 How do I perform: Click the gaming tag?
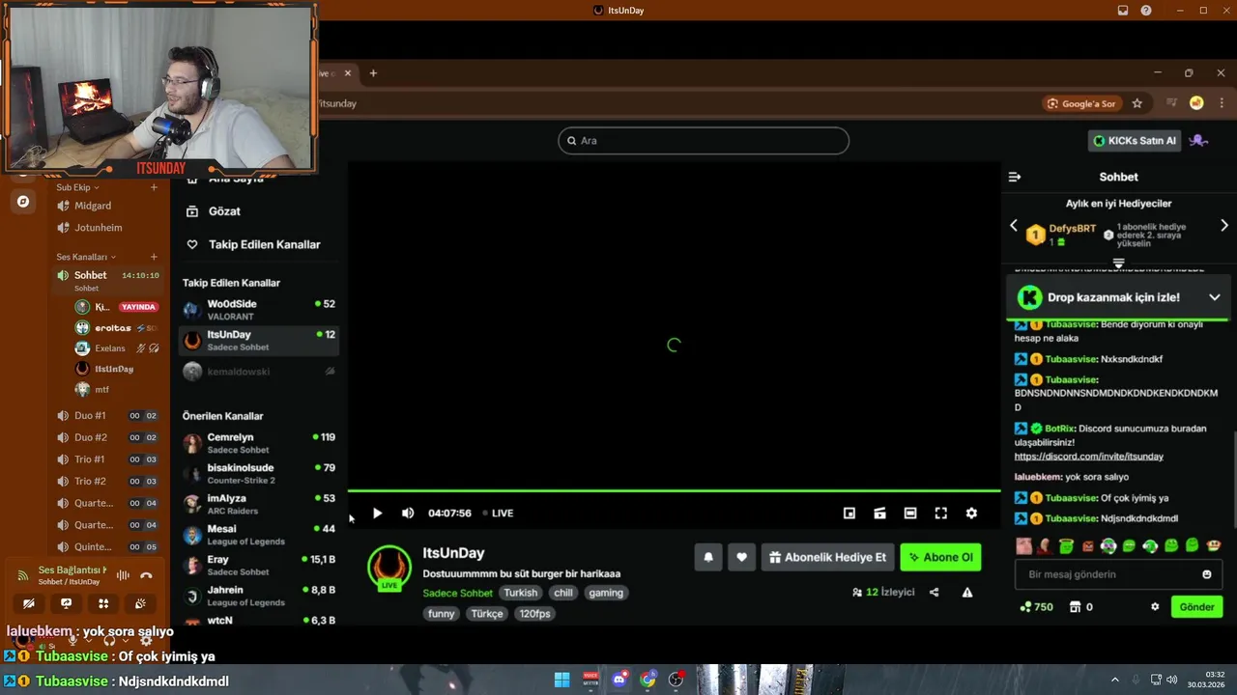coord(606,593)
